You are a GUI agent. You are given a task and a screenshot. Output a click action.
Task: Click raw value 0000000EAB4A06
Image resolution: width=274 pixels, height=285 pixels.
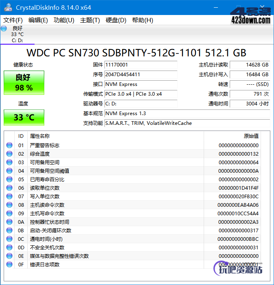238,205
